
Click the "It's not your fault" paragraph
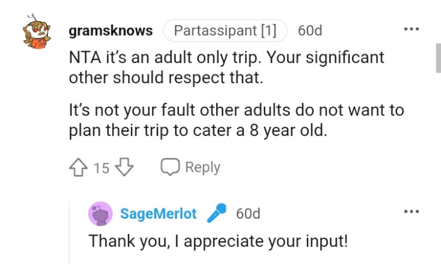pos(236,121)
